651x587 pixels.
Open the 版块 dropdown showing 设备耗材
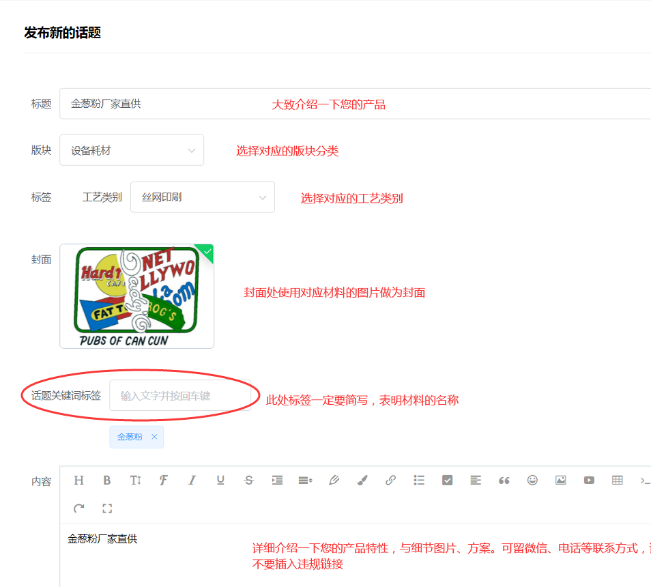tap(132, 150)
